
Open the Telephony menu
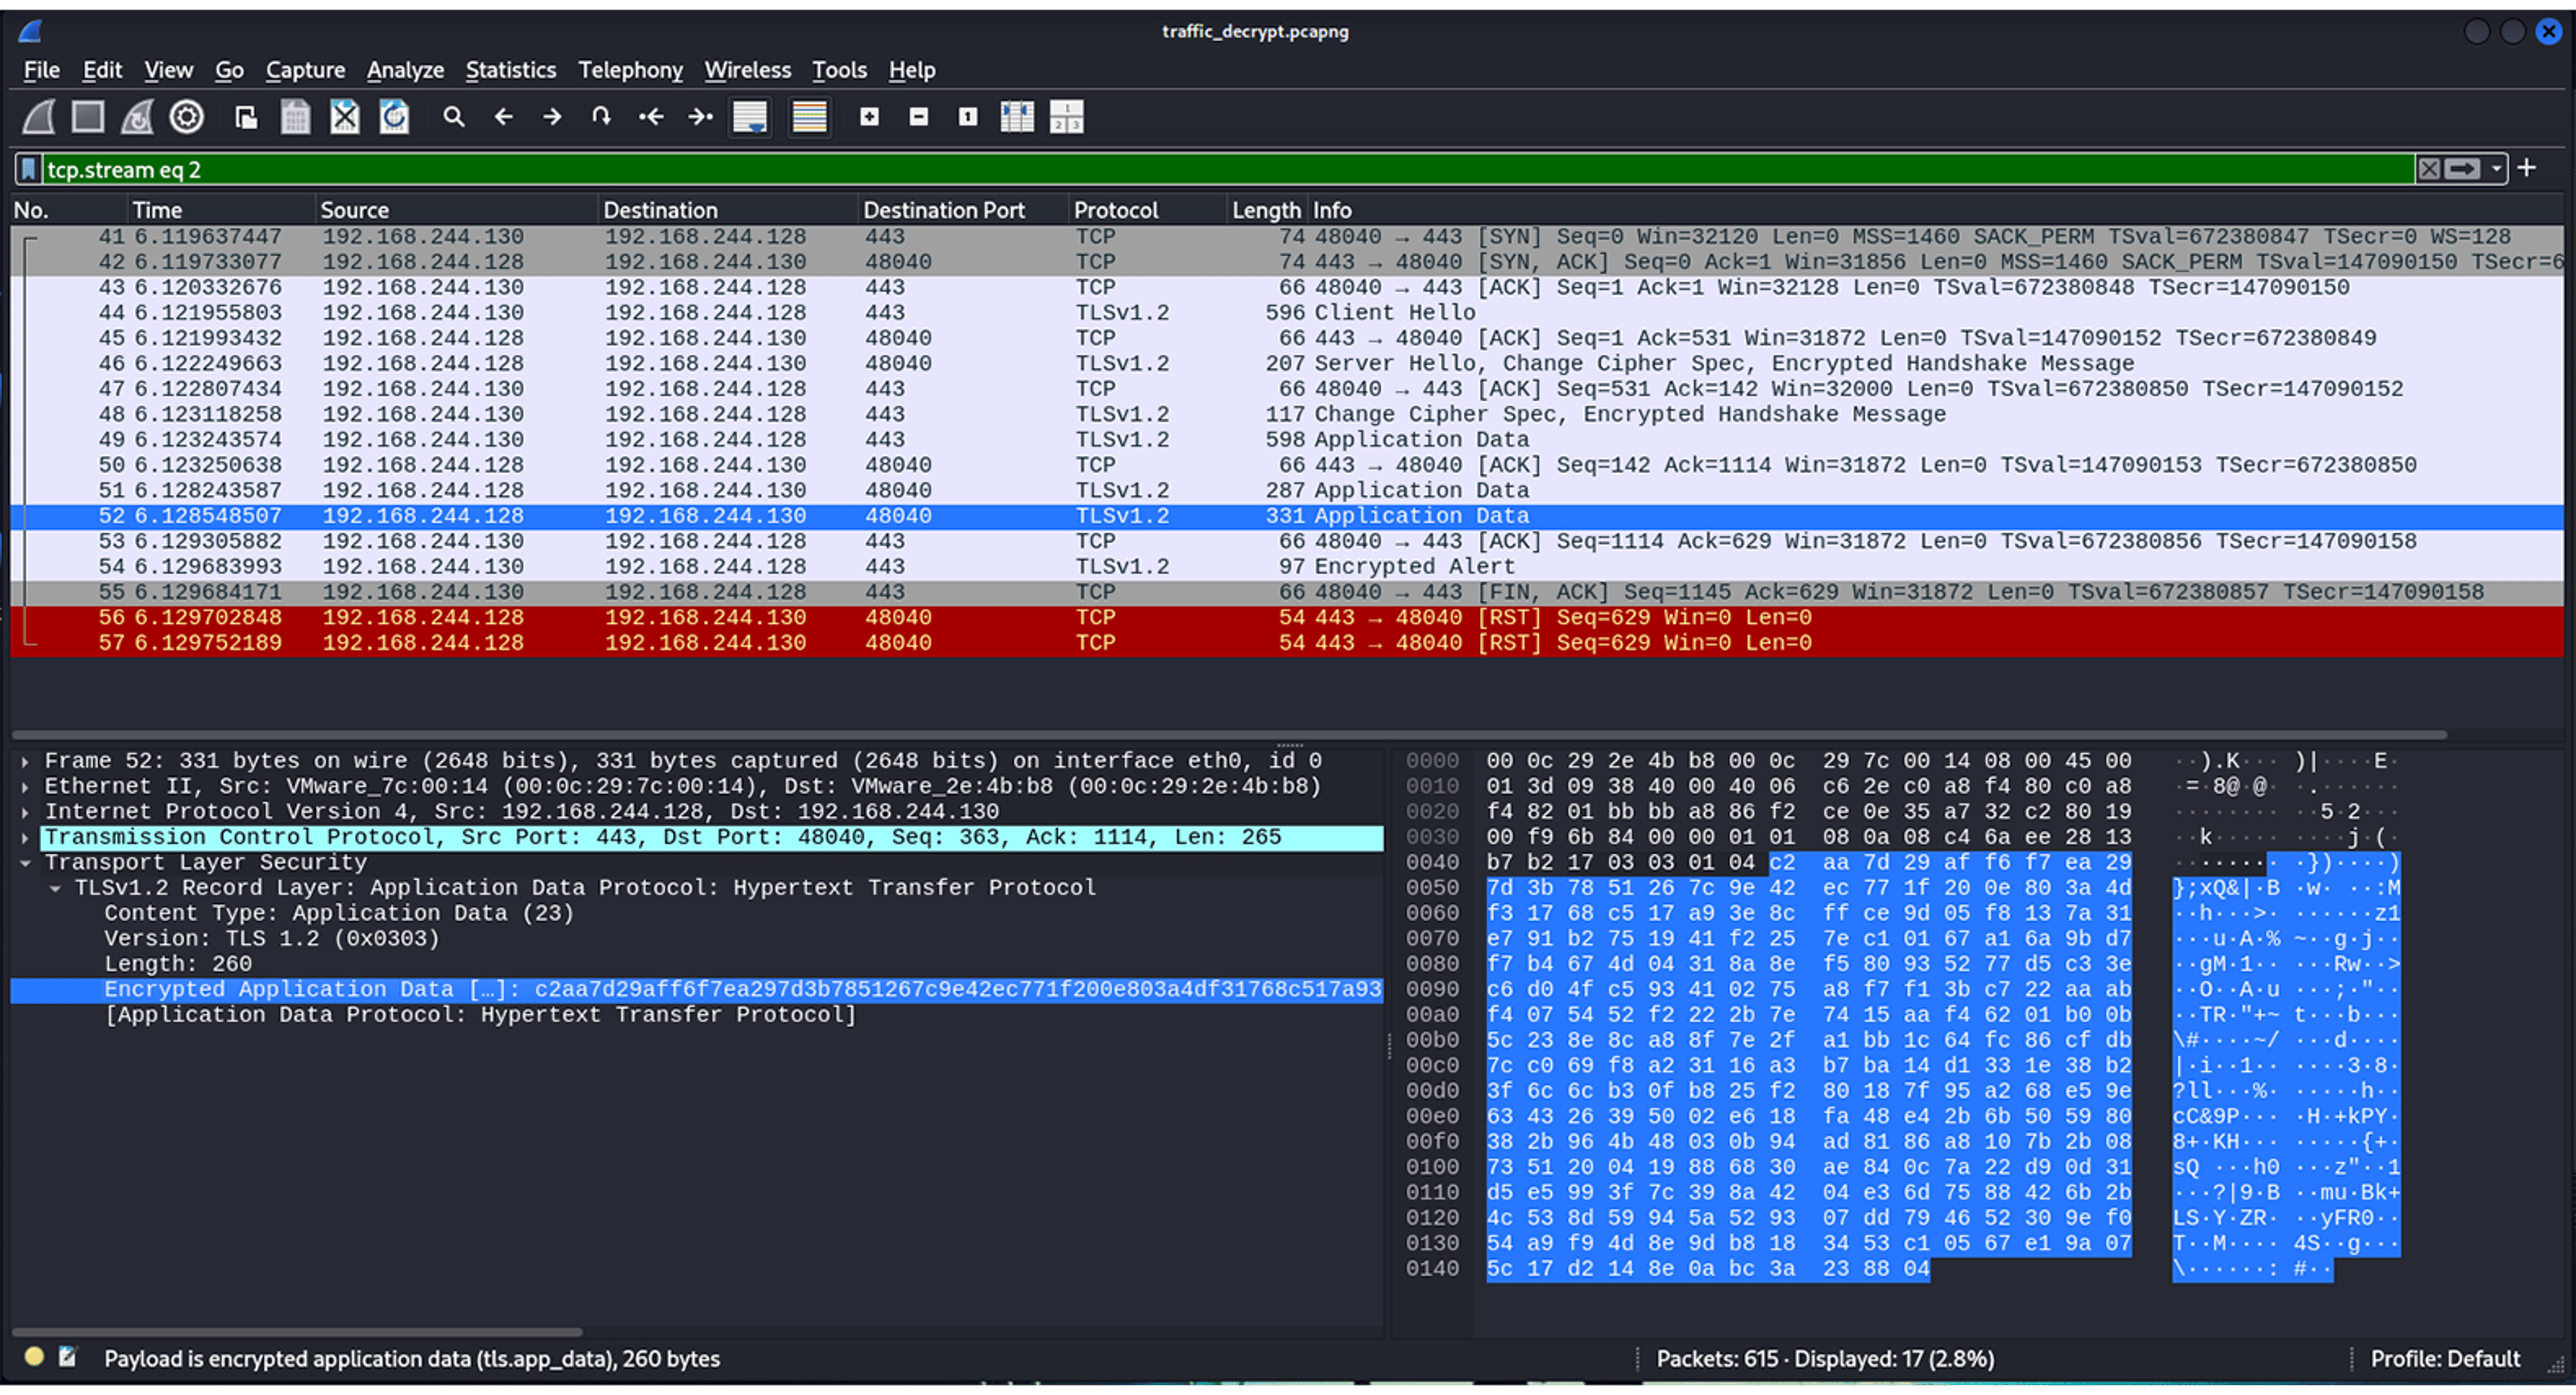(x=630, y=70)
